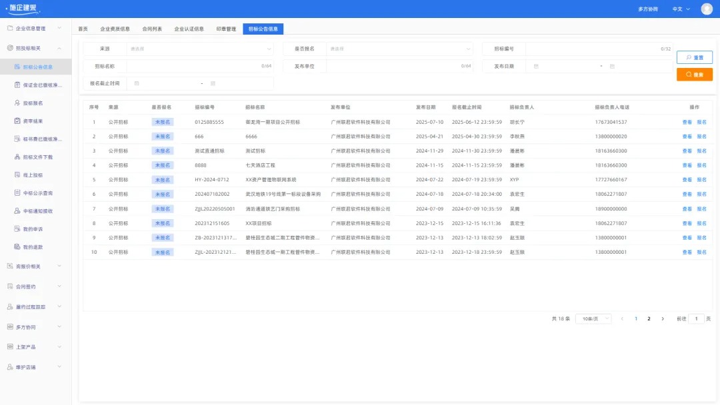Change page size via 10条/页 dropdown

point(593,318)
